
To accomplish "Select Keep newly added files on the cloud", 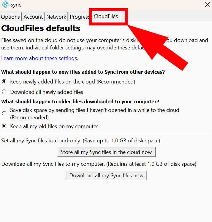I will (x=4, y=81).
